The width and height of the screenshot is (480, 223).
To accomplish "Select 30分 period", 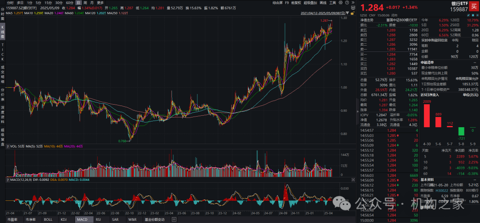I will tap(59, 3).
